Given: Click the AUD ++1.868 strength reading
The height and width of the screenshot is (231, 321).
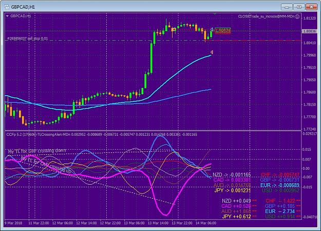Looking at the screenshot, I should point(236,211).
